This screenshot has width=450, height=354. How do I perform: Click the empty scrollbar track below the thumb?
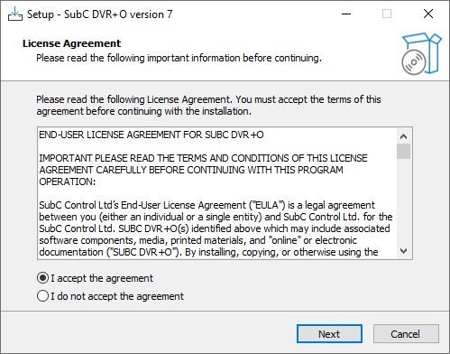pos(403,201)
